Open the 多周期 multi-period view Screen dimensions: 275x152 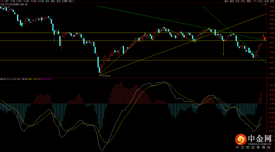[64, 1]
